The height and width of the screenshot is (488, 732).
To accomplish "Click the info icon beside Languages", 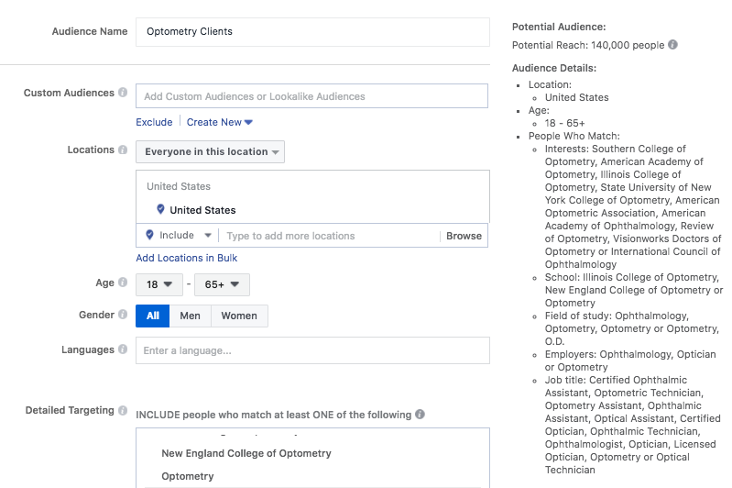I will coord(123,349).
